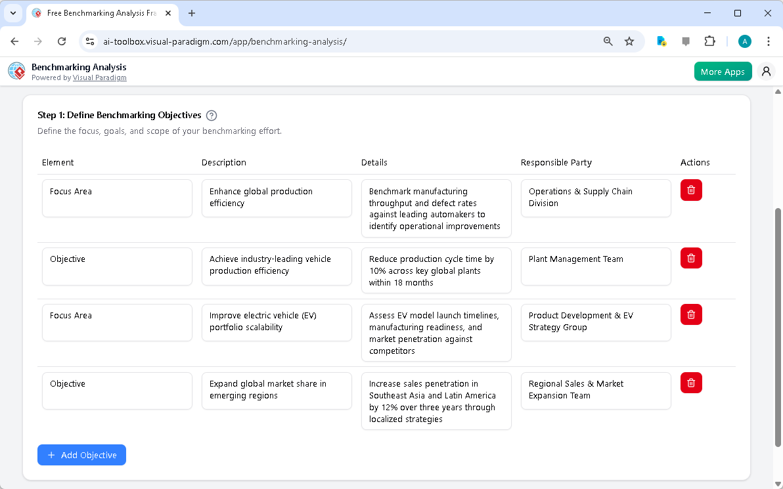Open the user profile icon in the header
The width and height of the screenshot is (783, 489).
click(766, 71)
